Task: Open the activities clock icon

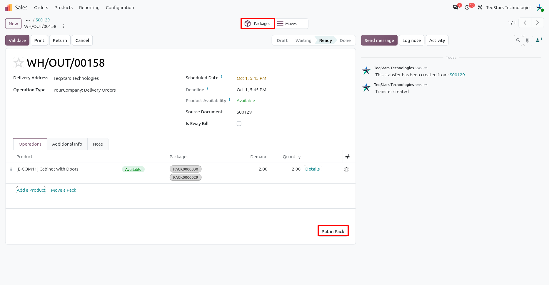Action: coord(467,7)
